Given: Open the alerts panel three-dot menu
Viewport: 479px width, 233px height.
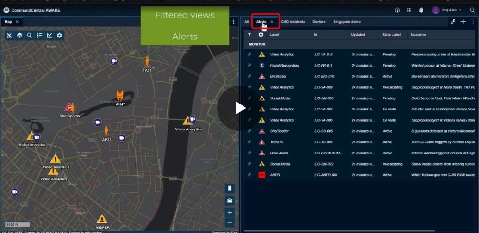Looking at the screenshot, I should pos(473,22).
